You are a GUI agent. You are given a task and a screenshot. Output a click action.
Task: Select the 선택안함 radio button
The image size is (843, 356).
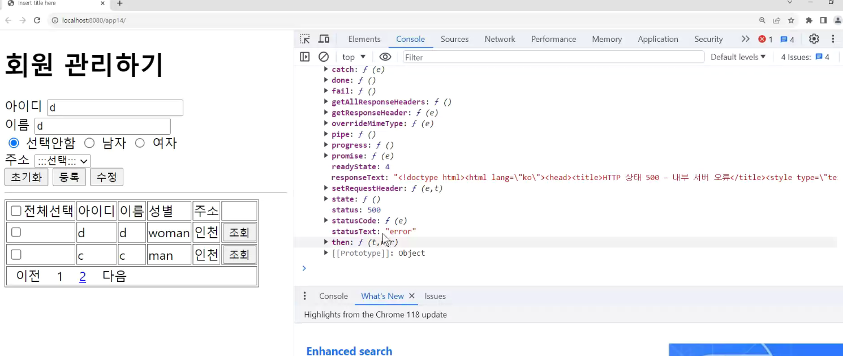[14, 143]
